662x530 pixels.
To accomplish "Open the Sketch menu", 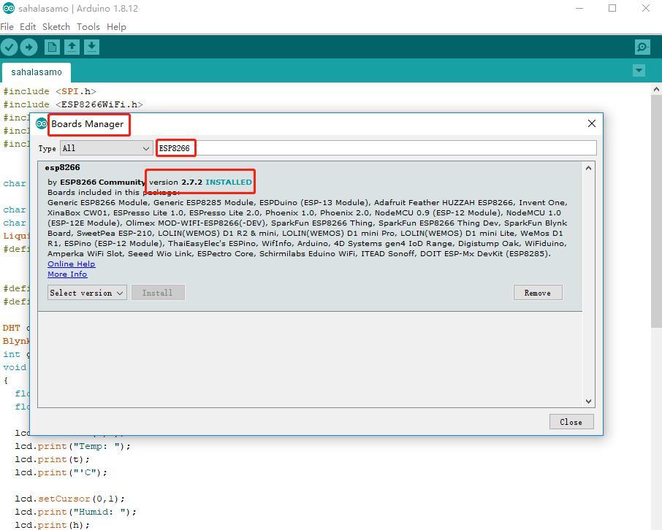I will coord(56,26).
